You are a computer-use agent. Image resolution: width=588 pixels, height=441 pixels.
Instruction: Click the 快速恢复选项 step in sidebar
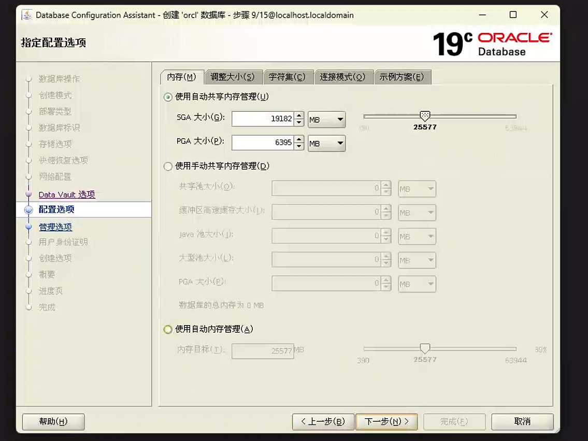coord(63,160)
